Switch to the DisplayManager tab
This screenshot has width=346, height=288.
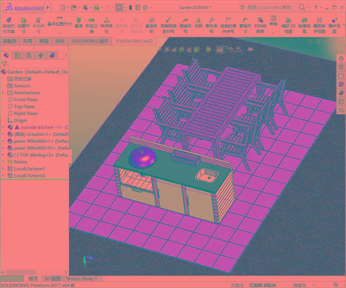[52, 55]
